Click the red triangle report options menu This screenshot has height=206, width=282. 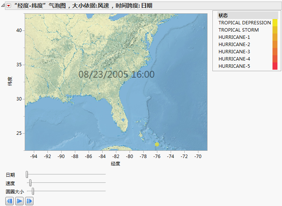[9, 6]
